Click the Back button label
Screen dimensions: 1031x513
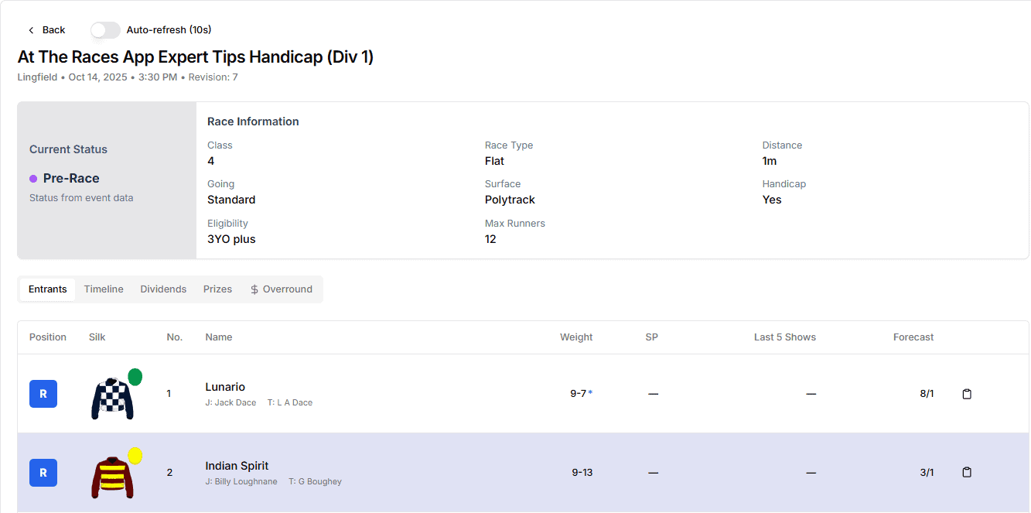pyautogui.click(x=53, y=30)
